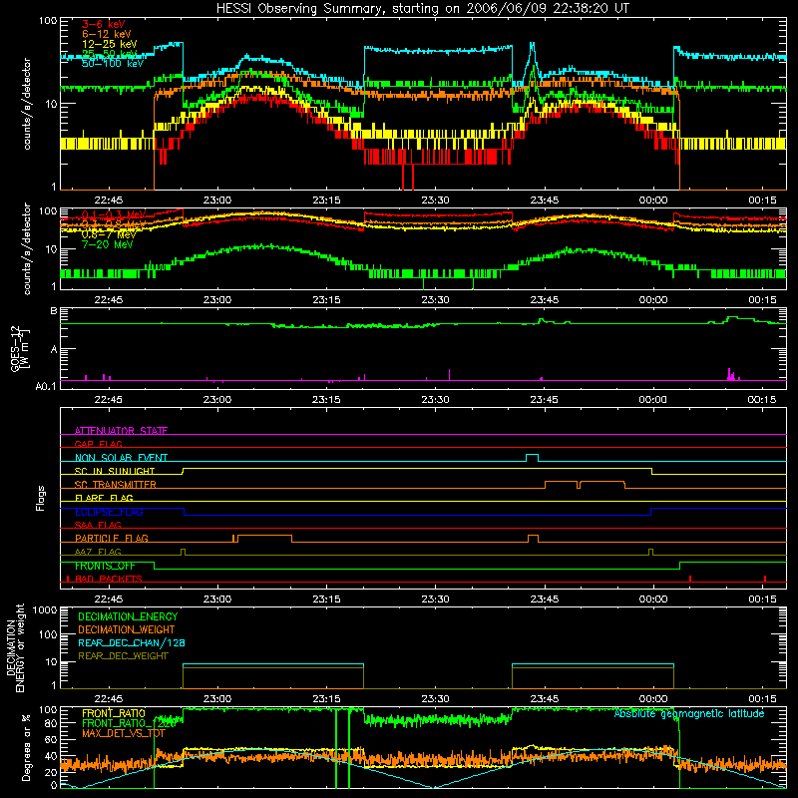
Task: Click the REAR_DEC_CHAN/128 legend label
Action: tap(132, 642)
